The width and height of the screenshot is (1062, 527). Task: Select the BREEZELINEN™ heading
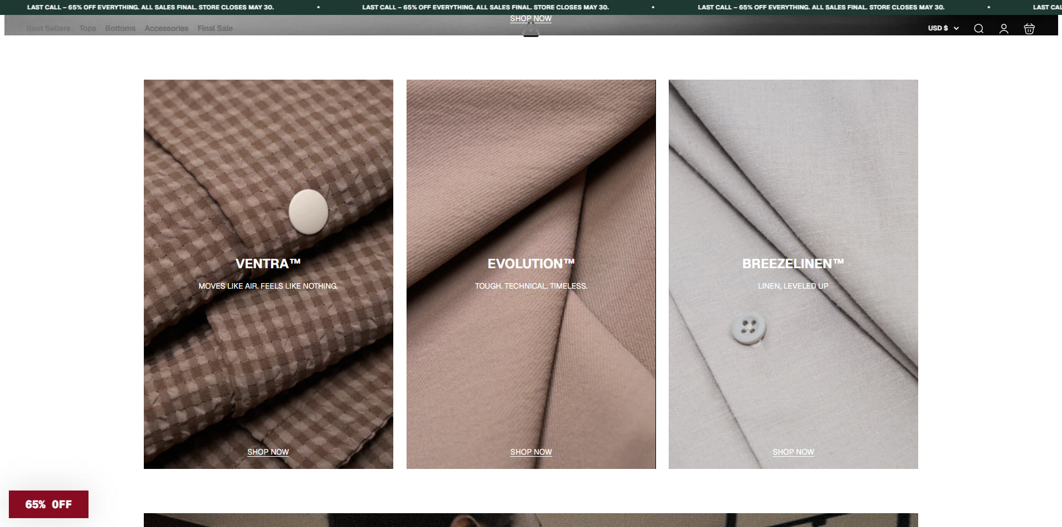tap(793, 264)
